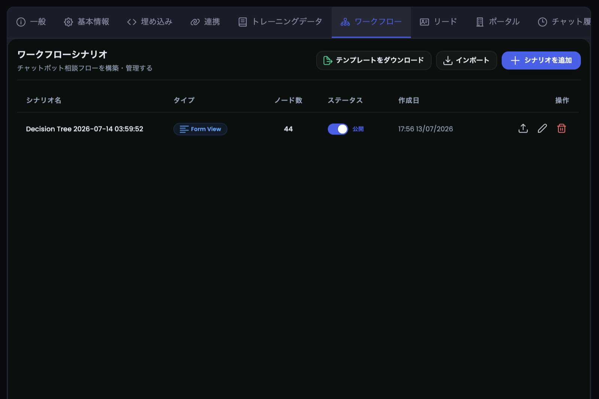Switch to the リード tab
The image size is (599, 399).
[x=438, y=22]
